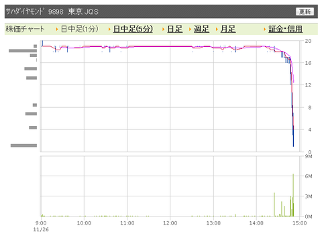Click the price axis label 20
Viewport: 322px width, 246px height.
[308, 41]
